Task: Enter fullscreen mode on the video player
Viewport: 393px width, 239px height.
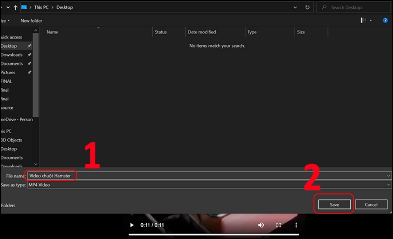Action: (x=279, y=225)
